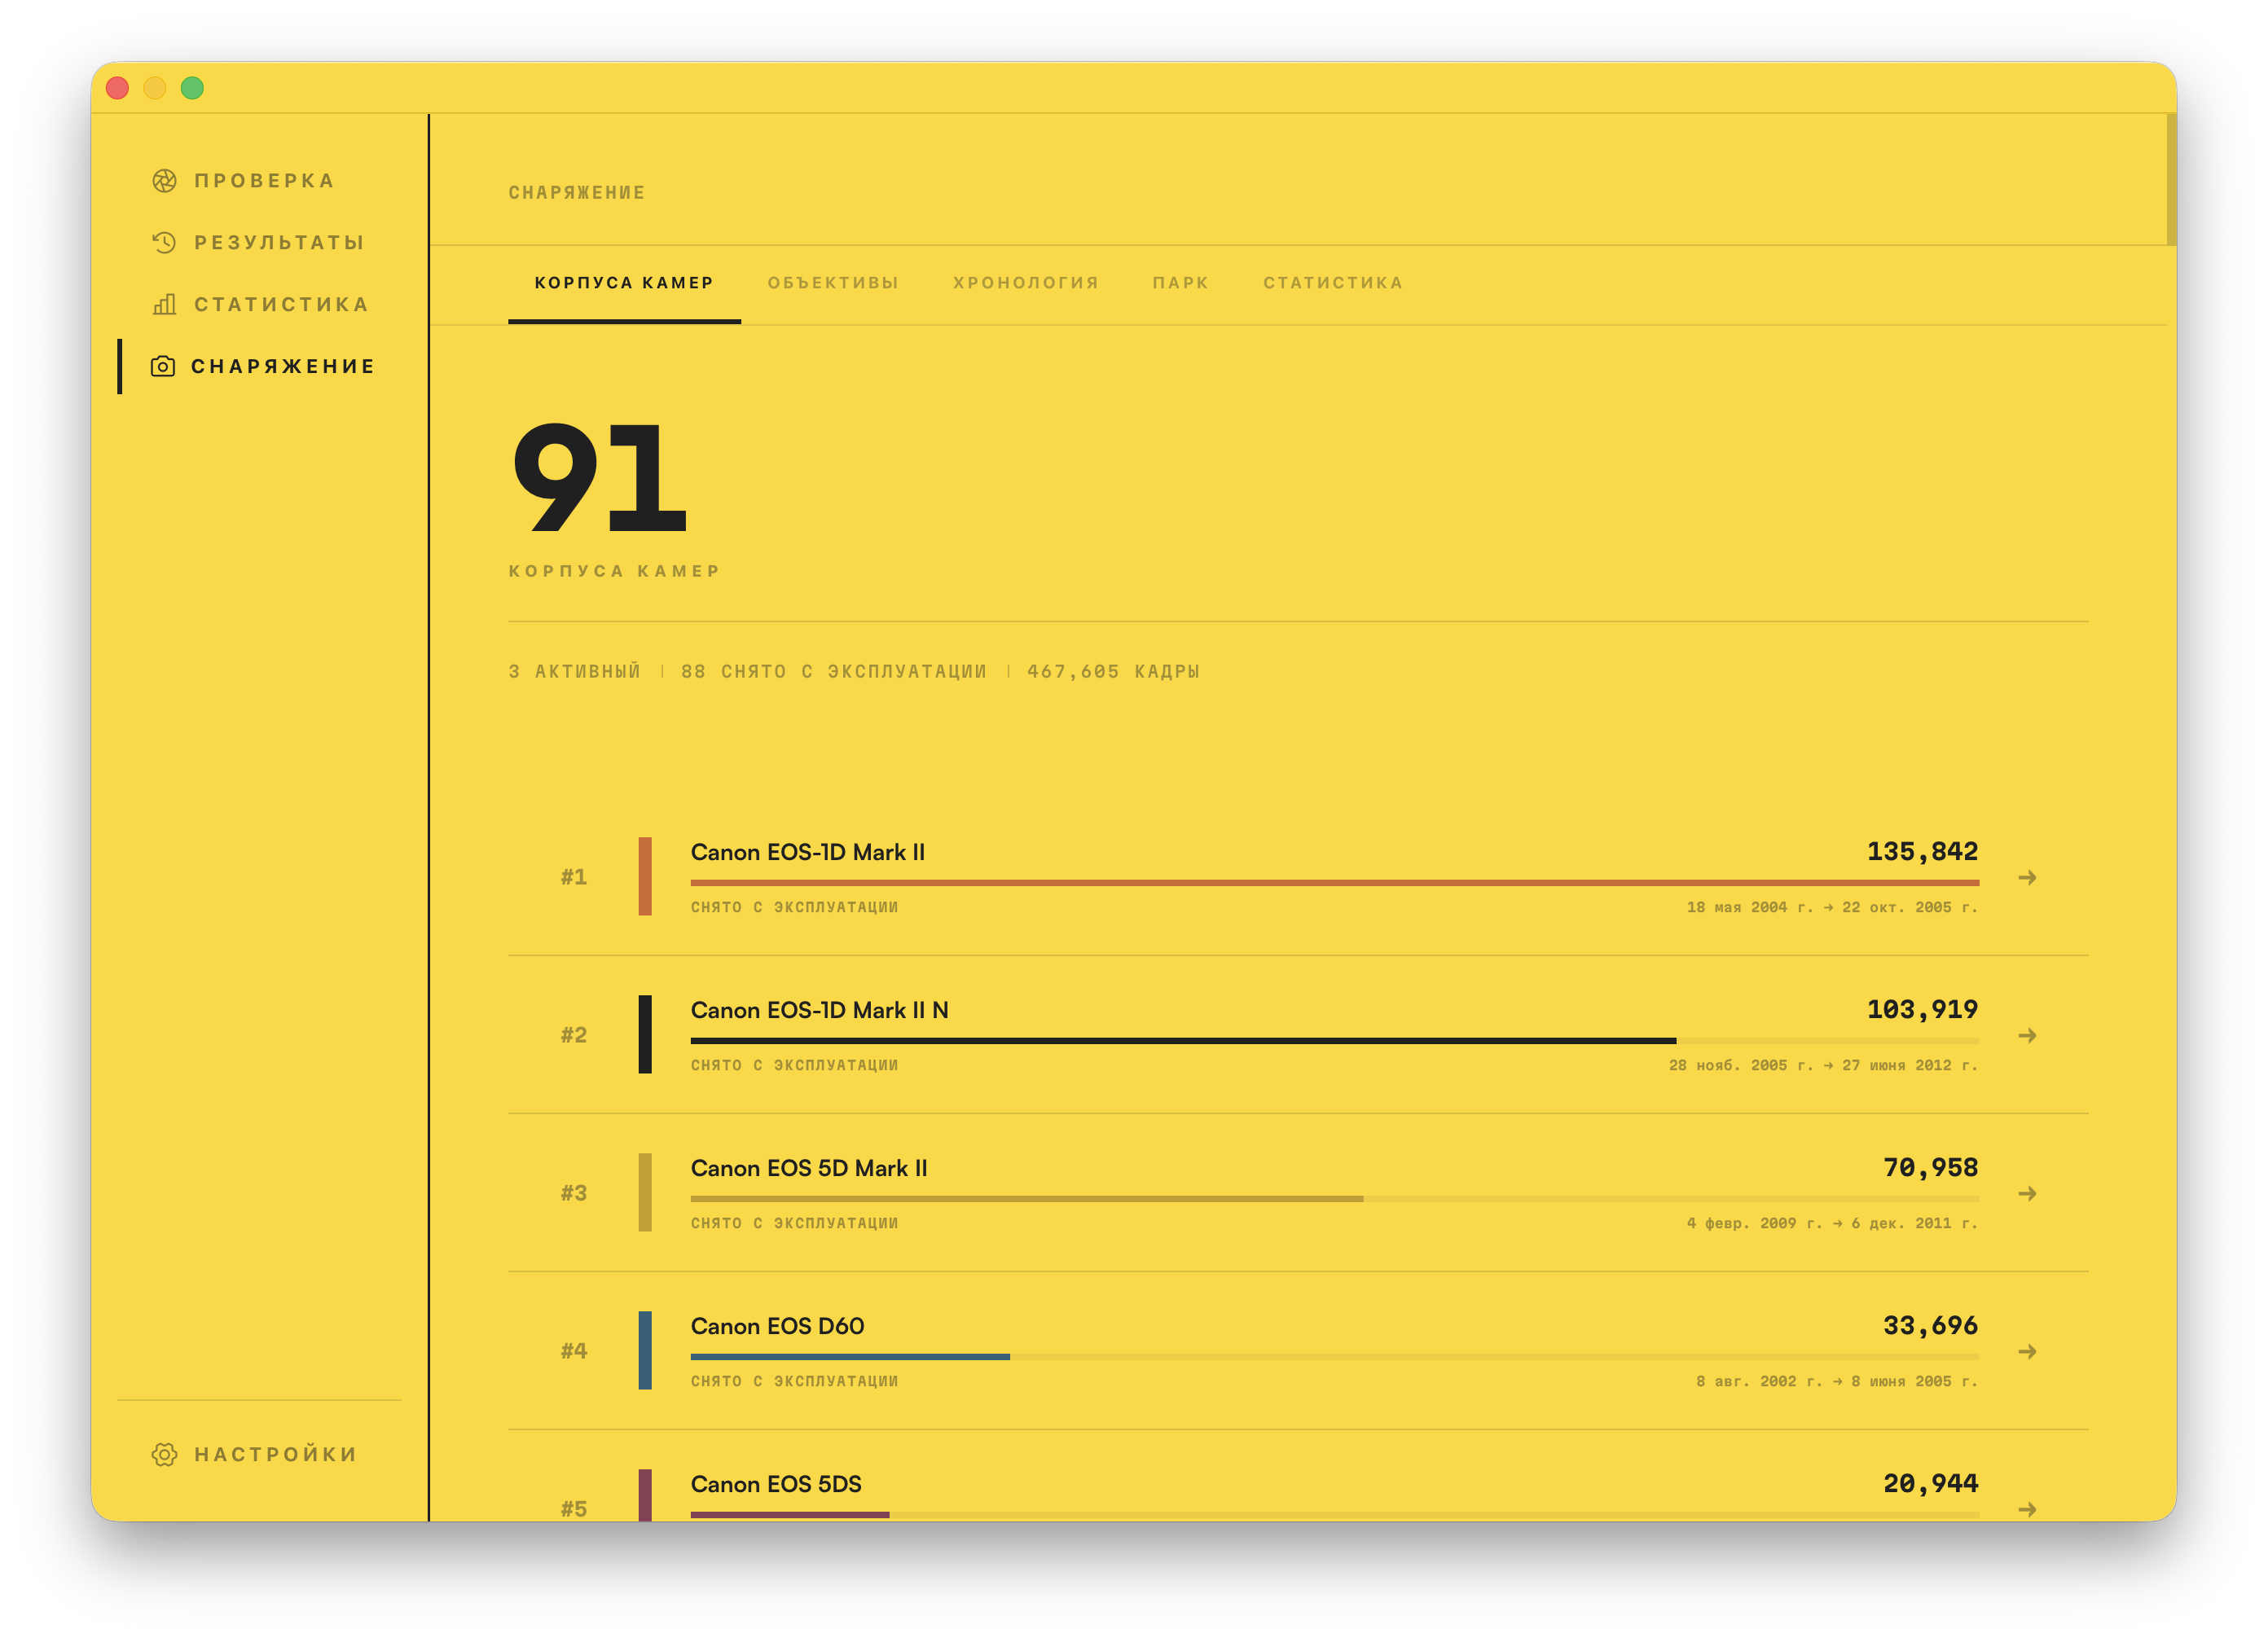Open Canon EOS-1D Mark II N arrow
The width and height of the screenshot is (2268, 1642).
pyautogui.click(x=2027, y=1035)
